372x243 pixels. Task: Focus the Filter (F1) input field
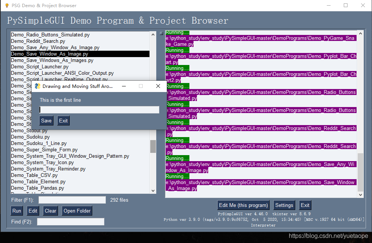72,200
